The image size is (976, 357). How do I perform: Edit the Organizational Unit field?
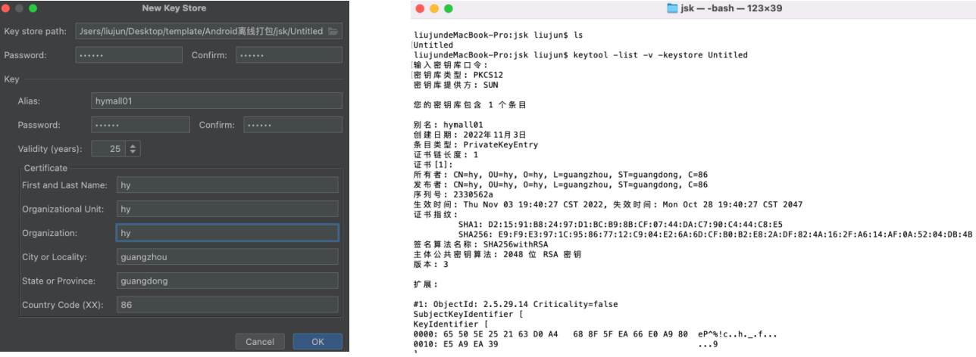tap(227, 210)
